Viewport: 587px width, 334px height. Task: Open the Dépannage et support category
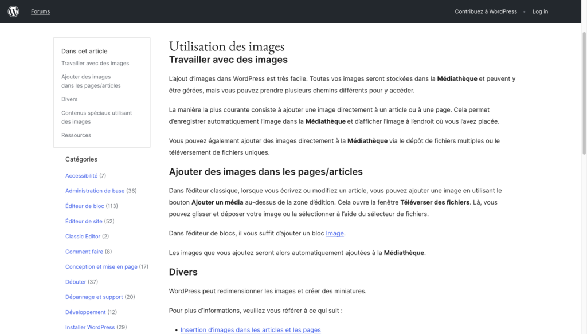(94, 297)
